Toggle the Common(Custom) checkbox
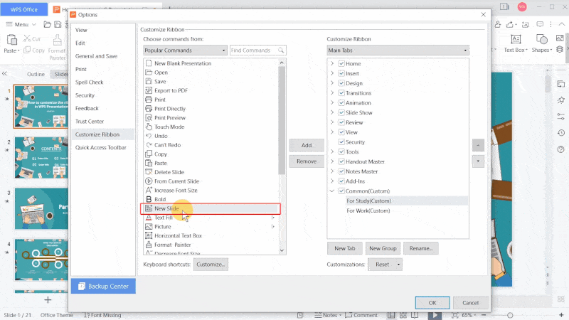569x320 pixels. coord(341,191)
